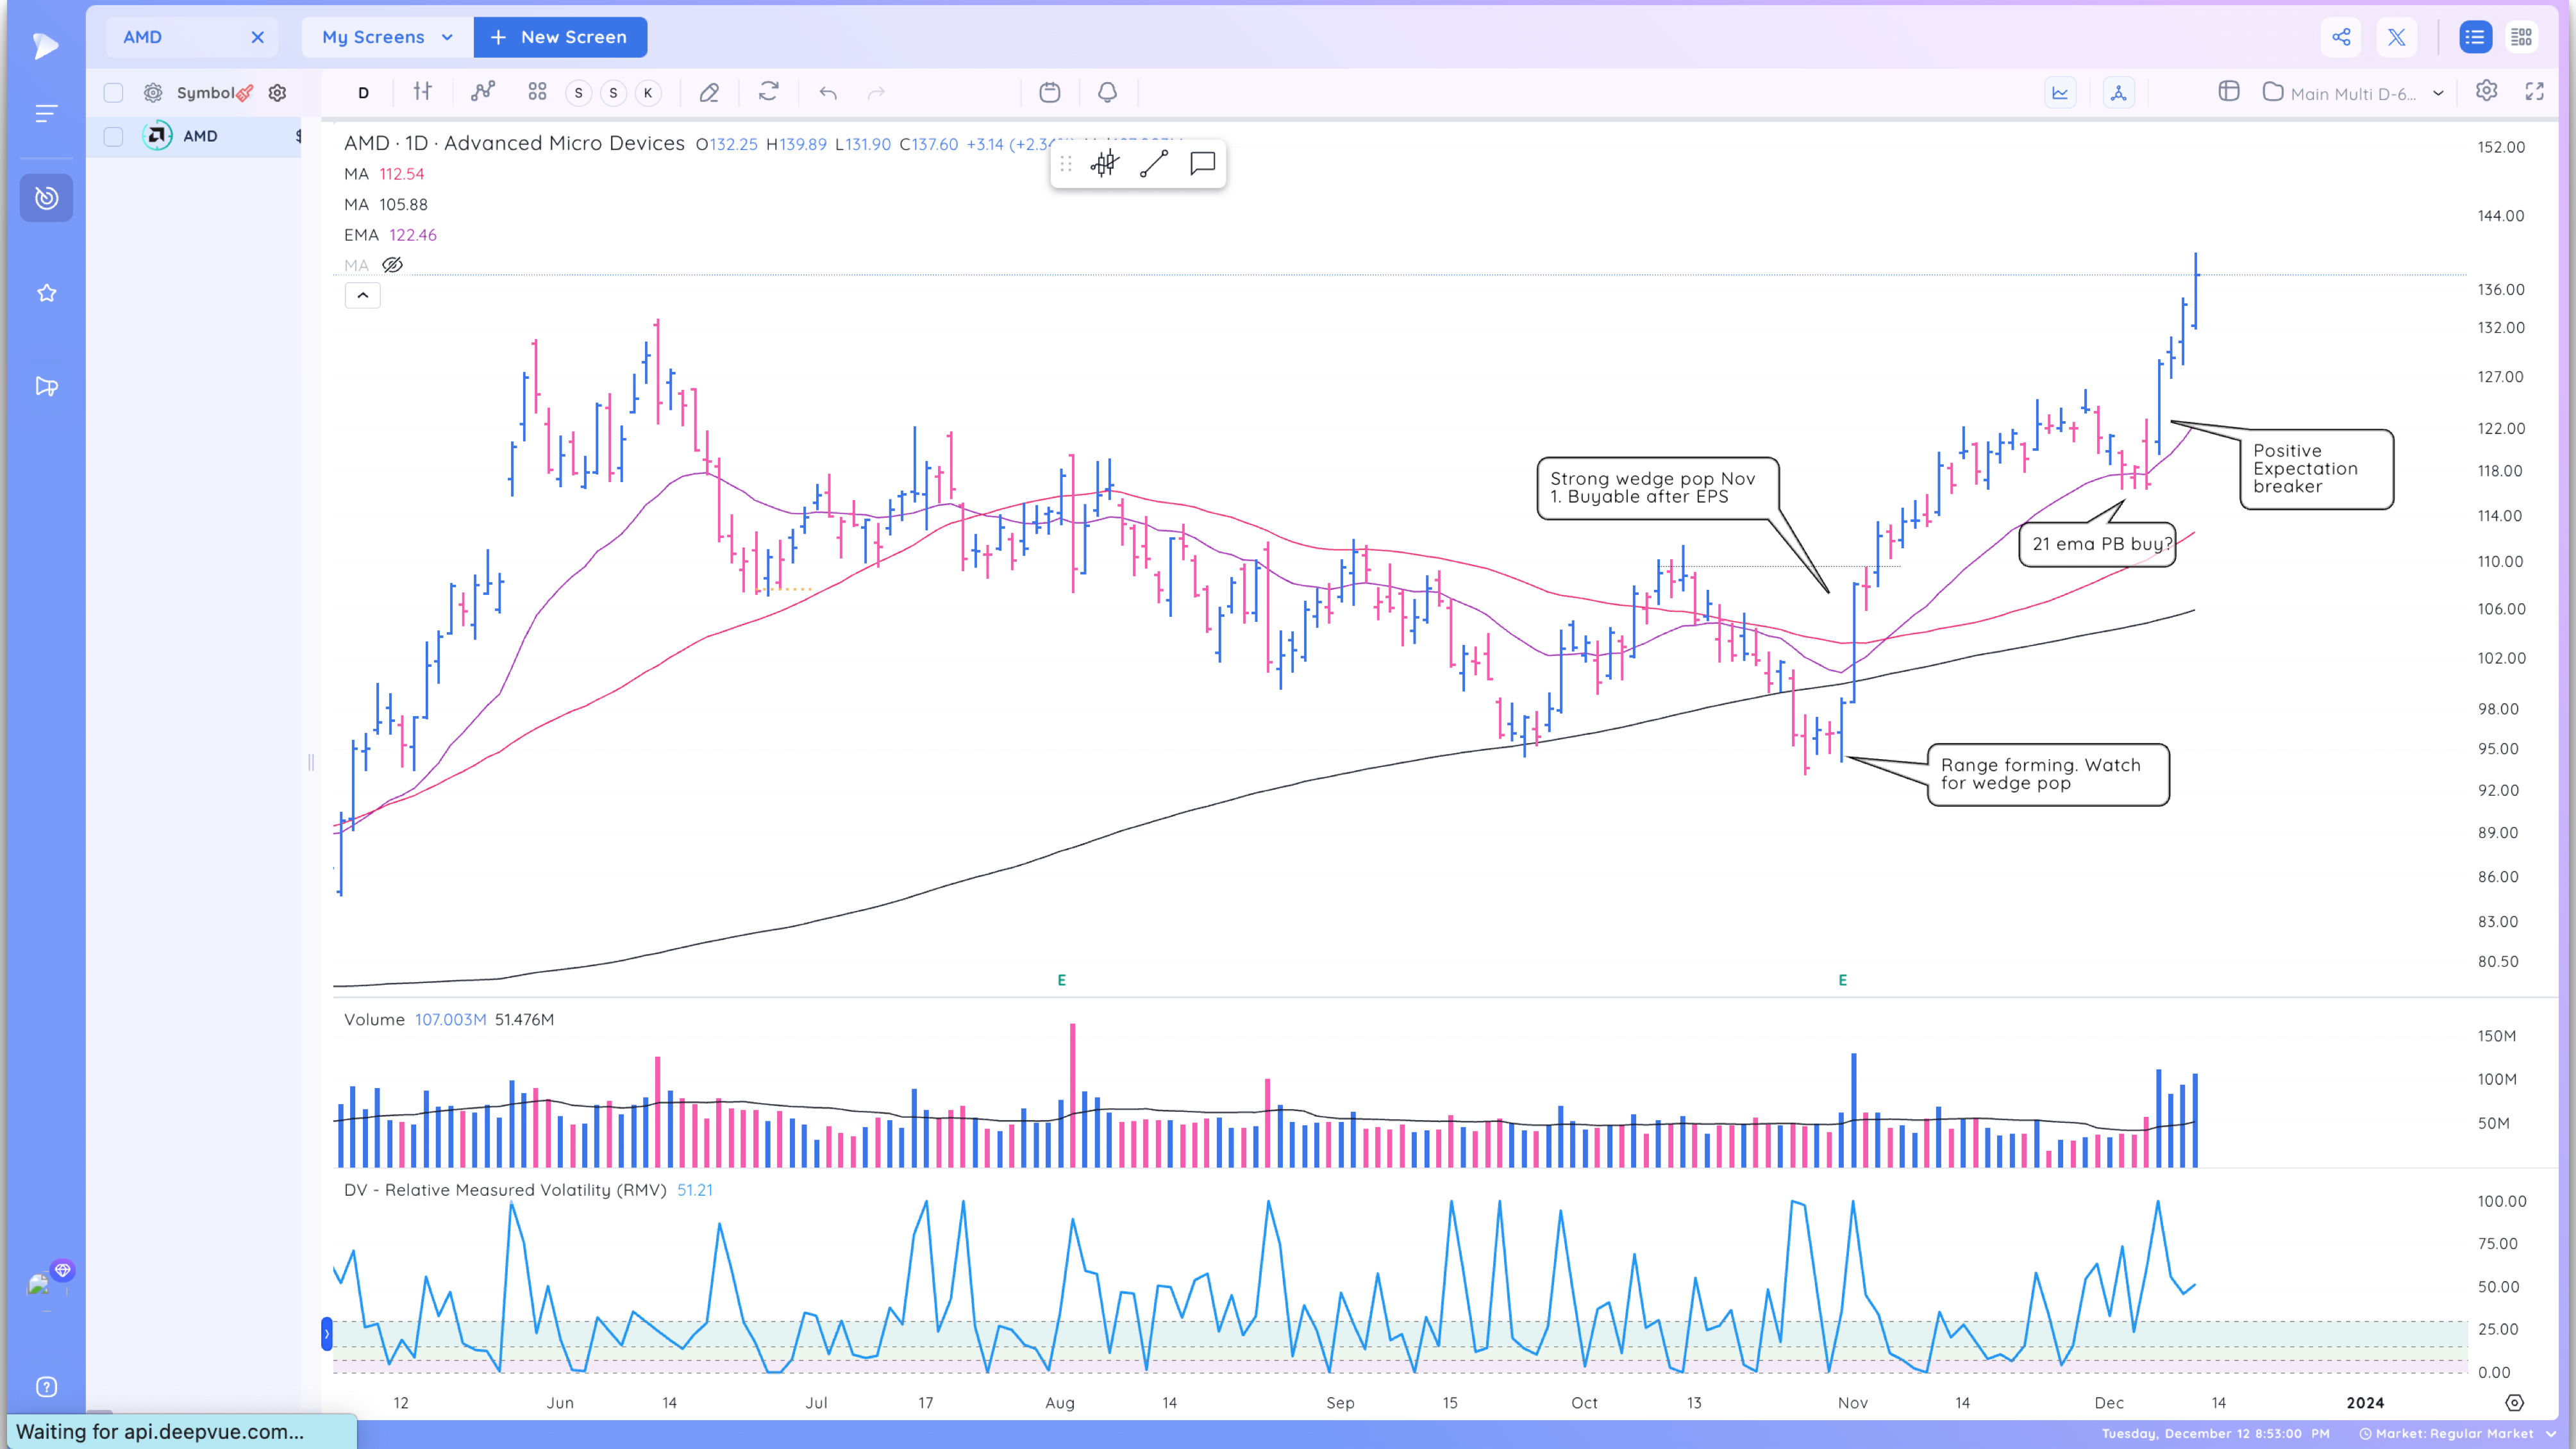
Task: Click the Range forming wedge pop annotation
Action: point(2048,774)
